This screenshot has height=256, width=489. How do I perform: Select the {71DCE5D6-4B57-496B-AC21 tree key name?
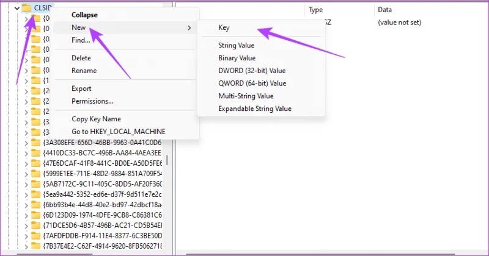(103, 226)
